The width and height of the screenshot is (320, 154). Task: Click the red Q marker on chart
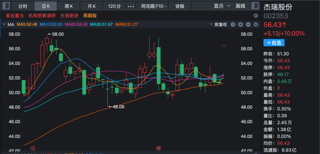click(33, 148)
